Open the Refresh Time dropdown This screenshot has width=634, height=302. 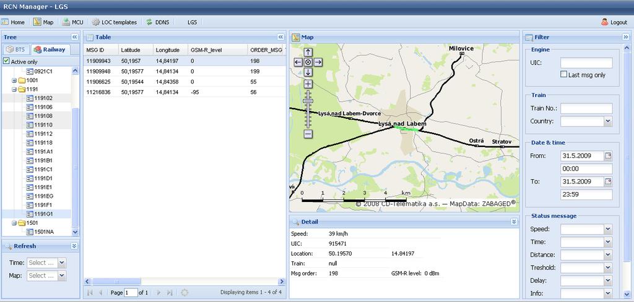(61, 262)
